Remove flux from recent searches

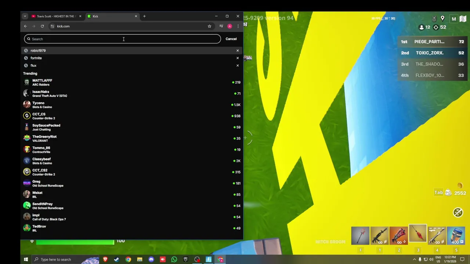[x=238, y=65]
